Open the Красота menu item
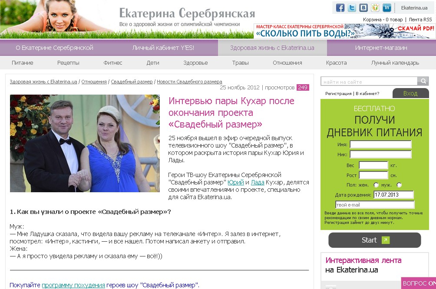The width and height of the screenshot is (436, 289). [x=336, y=63]
